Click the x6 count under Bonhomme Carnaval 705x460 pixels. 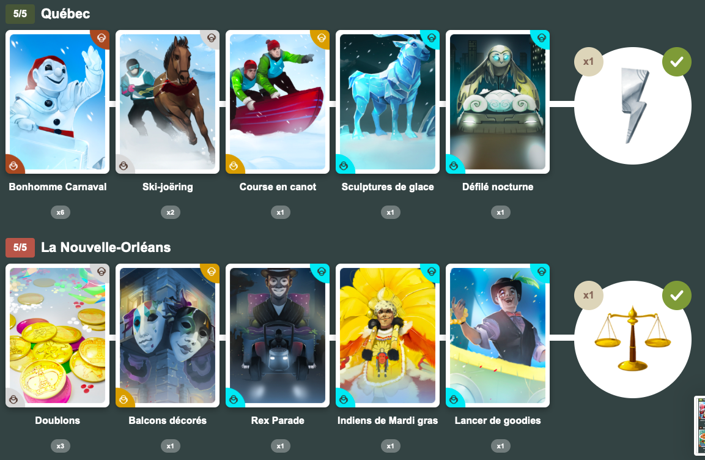(x=61, y=212)
